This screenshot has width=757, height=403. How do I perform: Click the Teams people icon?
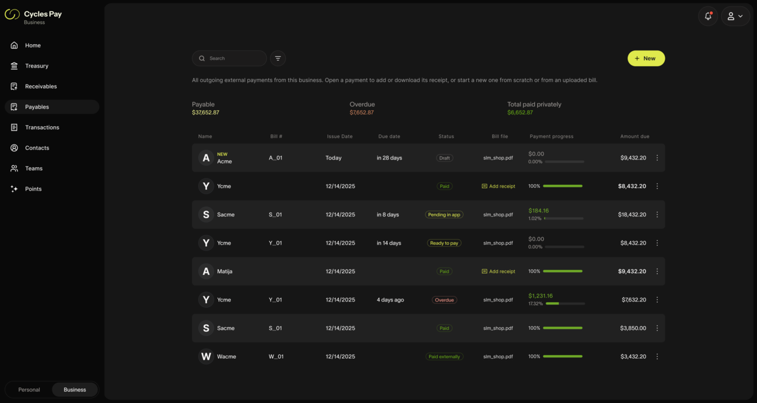tap(15, 168)
